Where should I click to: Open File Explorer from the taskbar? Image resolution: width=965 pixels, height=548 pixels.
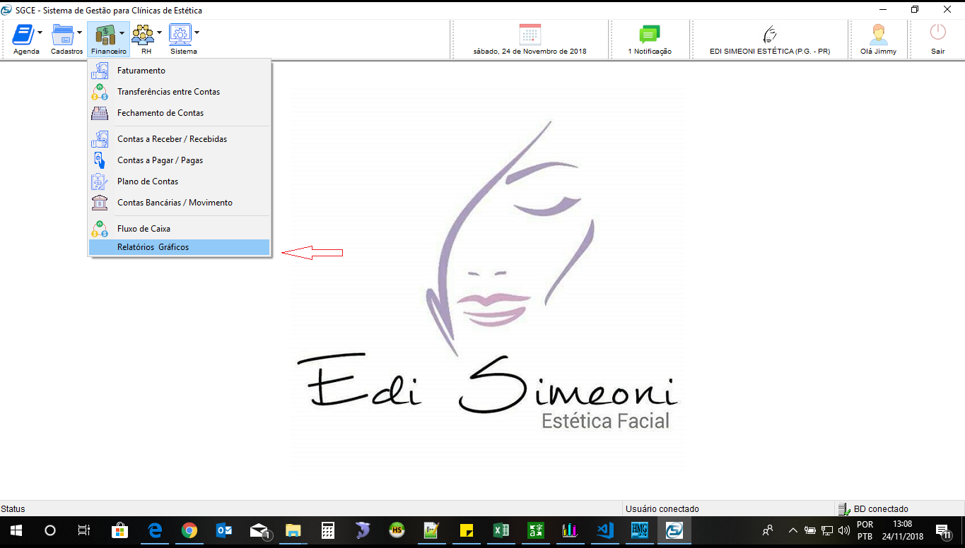tap(293, 530)
